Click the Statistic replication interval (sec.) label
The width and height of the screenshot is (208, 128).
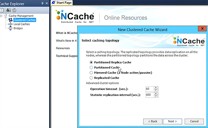pyautogui.click(x=116, y=95)
